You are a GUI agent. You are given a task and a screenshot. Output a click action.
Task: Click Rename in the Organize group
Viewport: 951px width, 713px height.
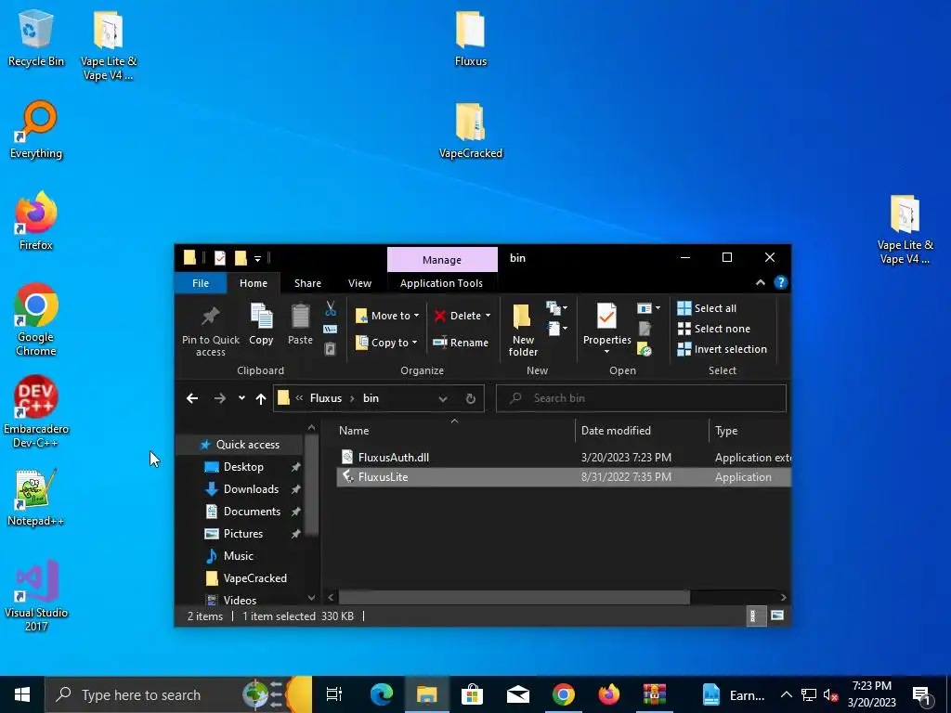point(461,343)
